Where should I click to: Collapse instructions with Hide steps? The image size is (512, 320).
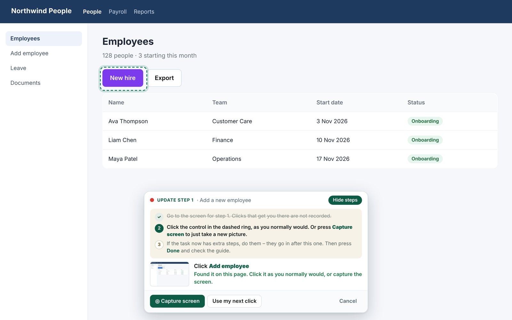(345, 200)
